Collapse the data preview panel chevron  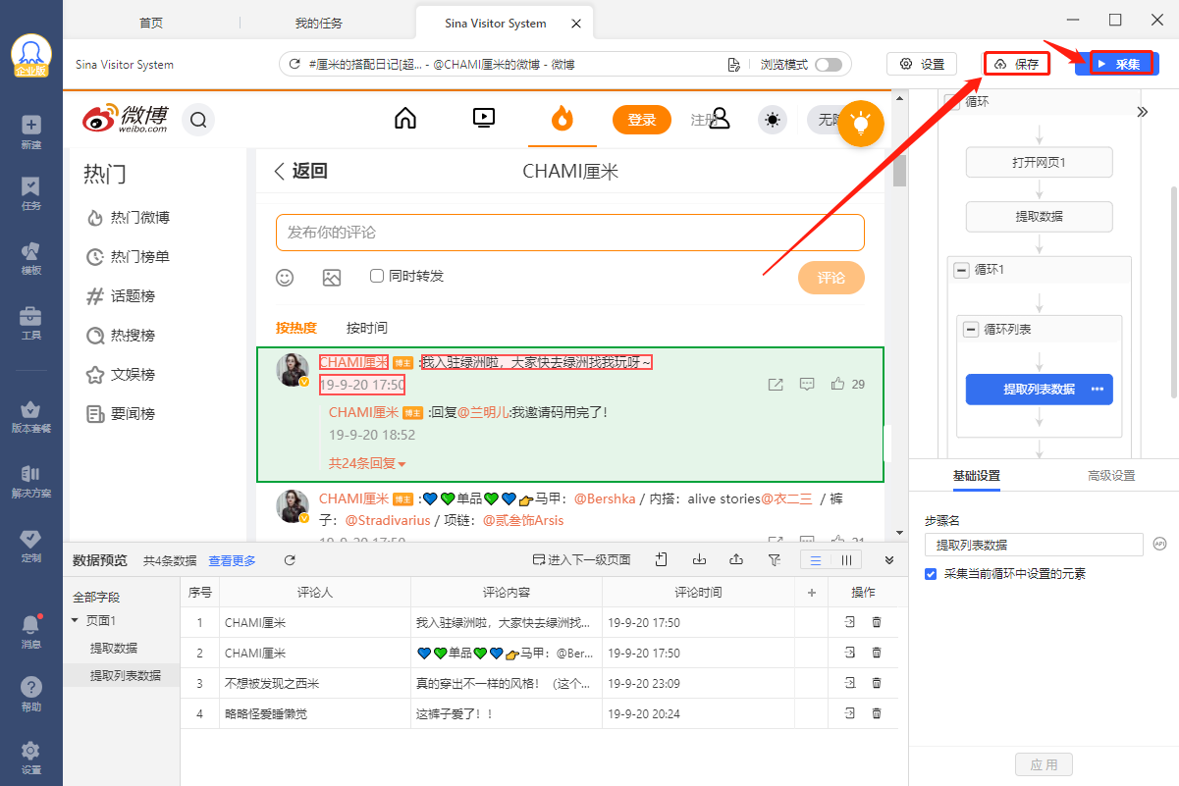click(889, 560)
